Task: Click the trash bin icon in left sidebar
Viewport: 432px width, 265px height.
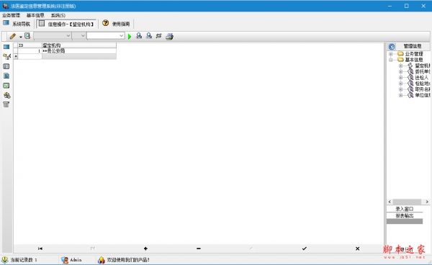Action: (x=6, y=104)
